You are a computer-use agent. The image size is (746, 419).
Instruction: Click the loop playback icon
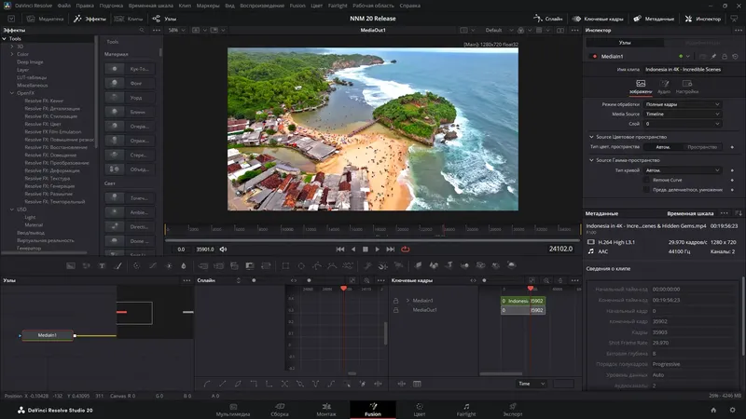point(405,249)
